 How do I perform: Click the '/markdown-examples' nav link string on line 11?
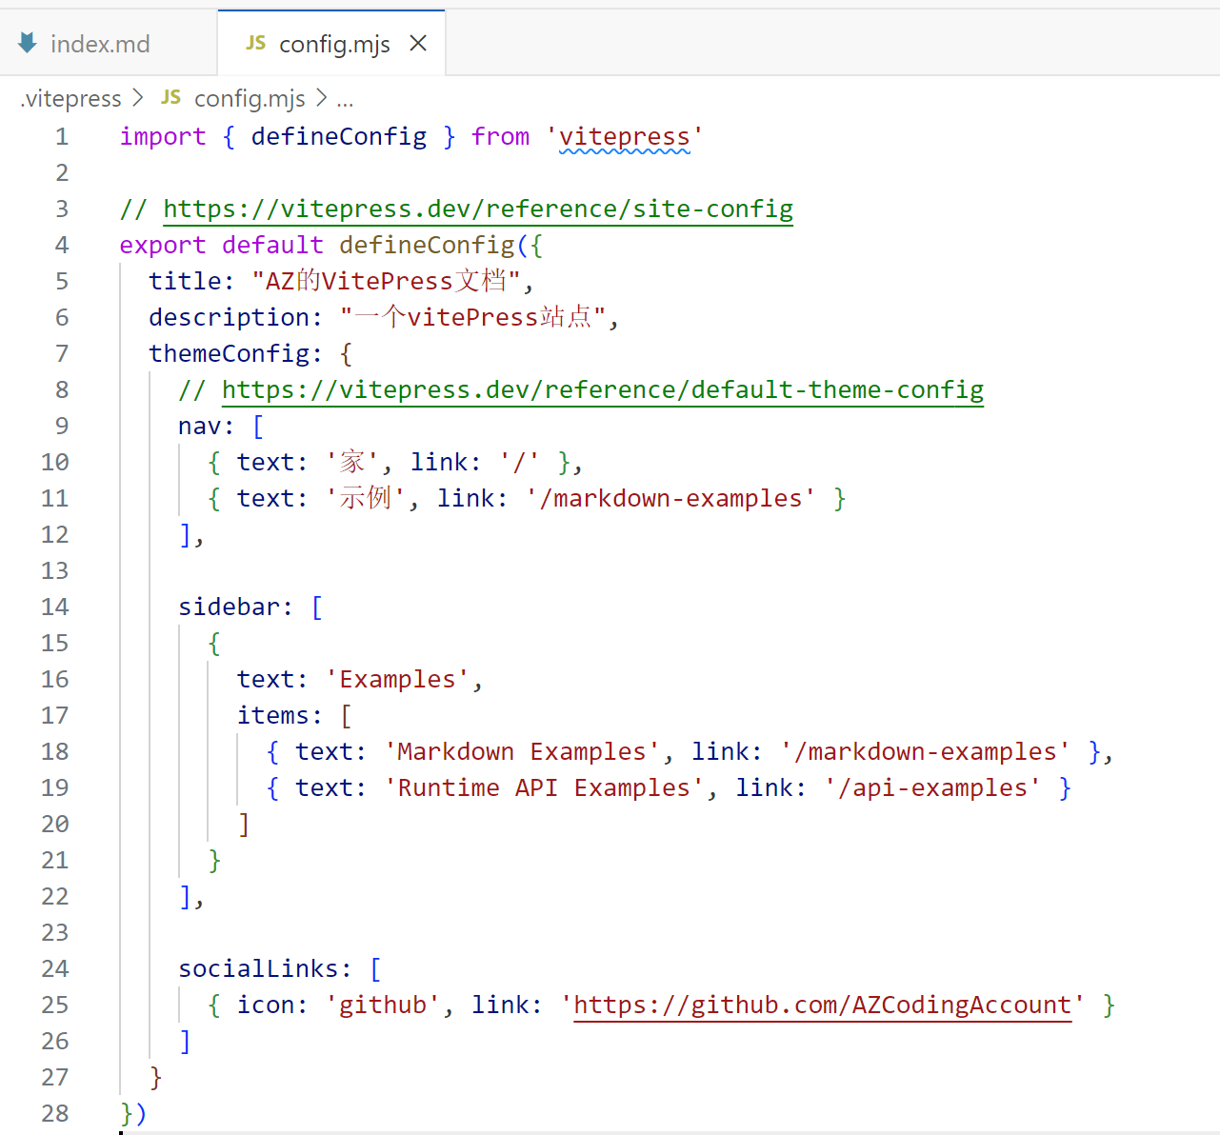tap(670, 498)
